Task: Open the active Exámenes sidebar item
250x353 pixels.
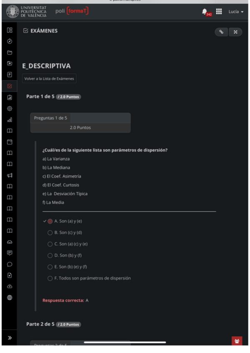Action: pos(10,86)
